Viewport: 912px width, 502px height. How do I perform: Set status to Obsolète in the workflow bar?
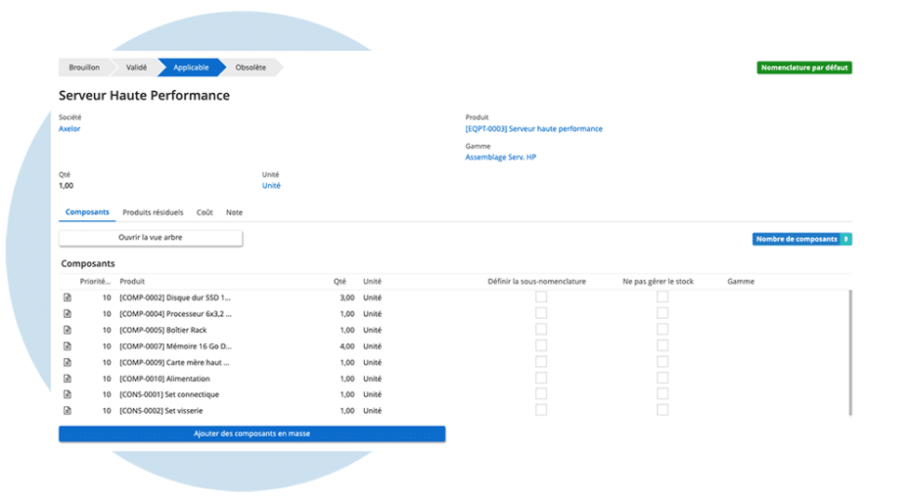point(251,67)
